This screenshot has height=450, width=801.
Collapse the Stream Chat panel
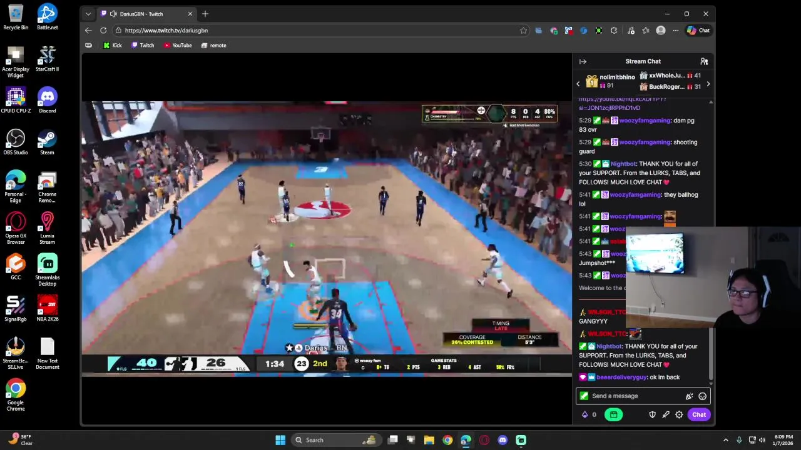click(x=583, y=61)
